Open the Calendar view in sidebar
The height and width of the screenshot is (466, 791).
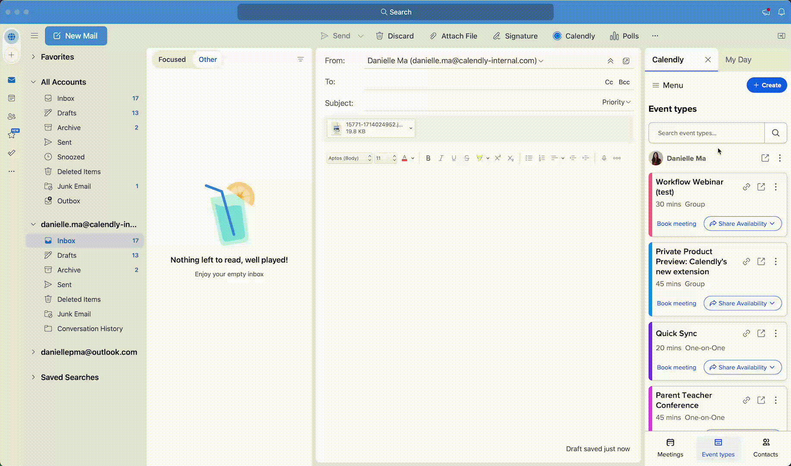click(12, 98)
